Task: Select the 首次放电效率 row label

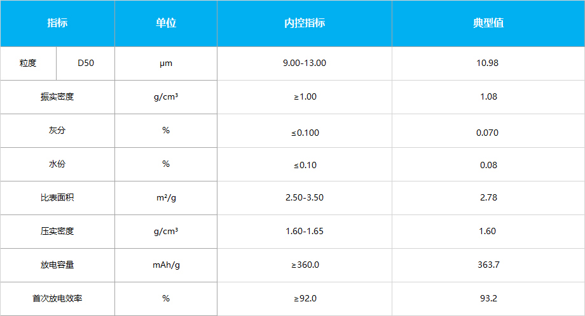Action: [x=57, y=298]
